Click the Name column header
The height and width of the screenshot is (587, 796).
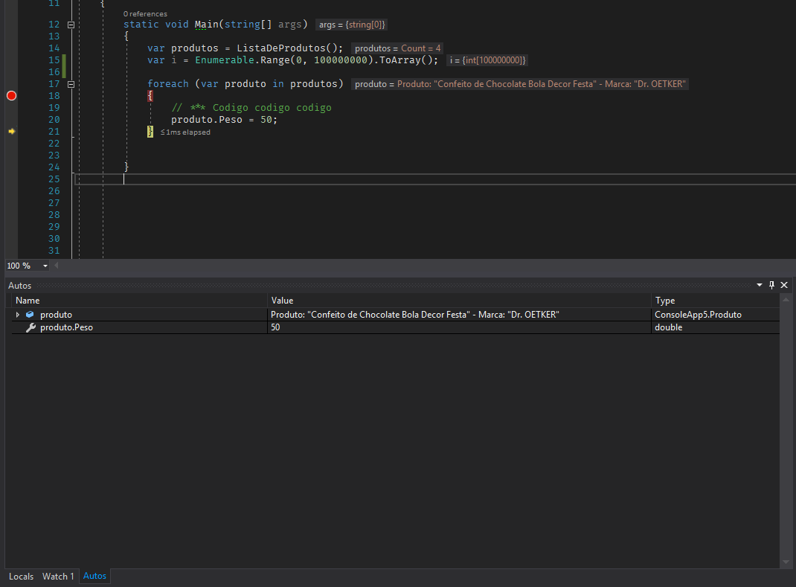click(x=140, y=301)
